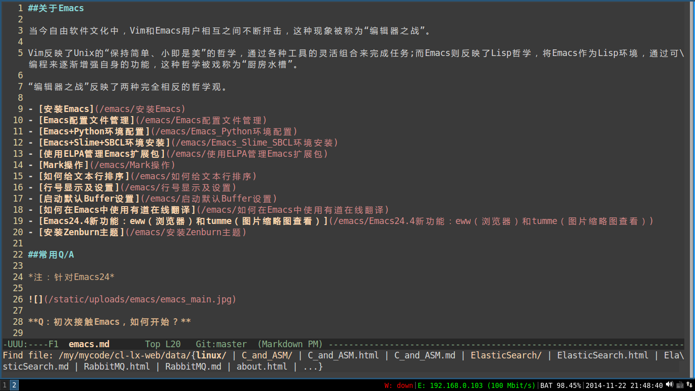
Task: Click the -UUU:----F1 coding status in mode line
Action: pyautogui.click(x=31, y=344)
